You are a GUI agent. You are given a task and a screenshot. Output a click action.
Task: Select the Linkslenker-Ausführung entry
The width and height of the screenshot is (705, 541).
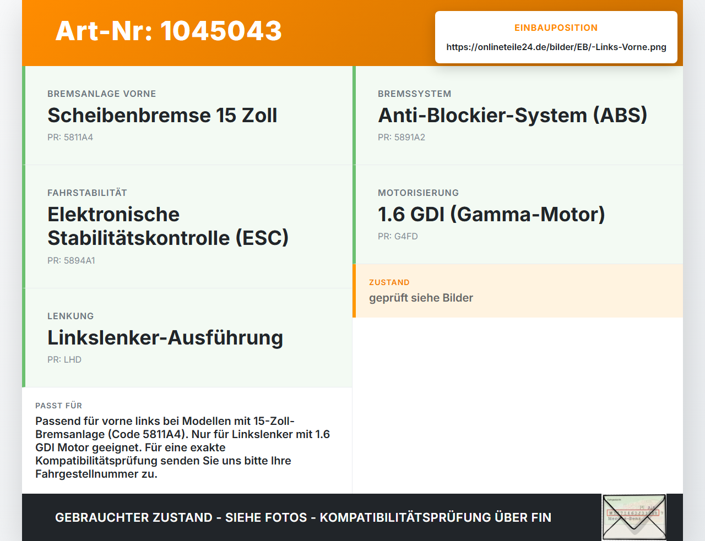[187, 338]
